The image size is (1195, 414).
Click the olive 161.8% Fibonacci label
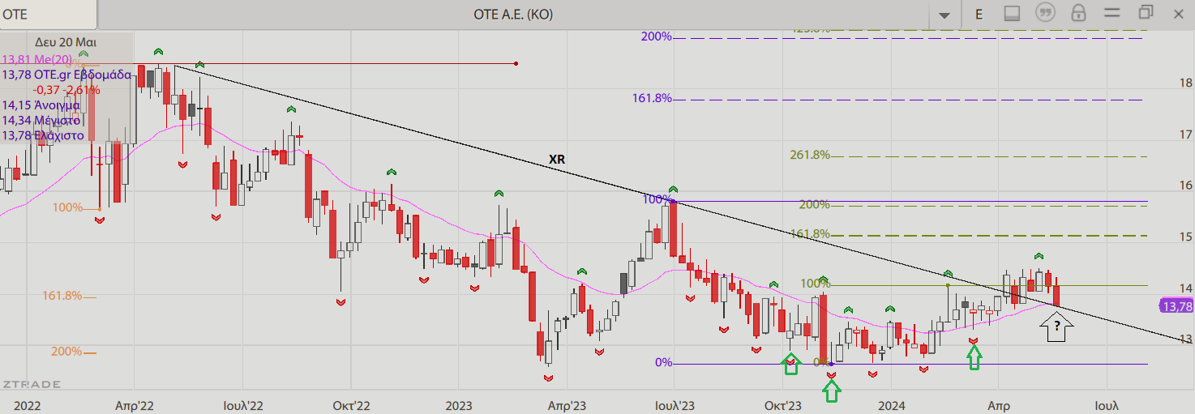coord(810,234)
